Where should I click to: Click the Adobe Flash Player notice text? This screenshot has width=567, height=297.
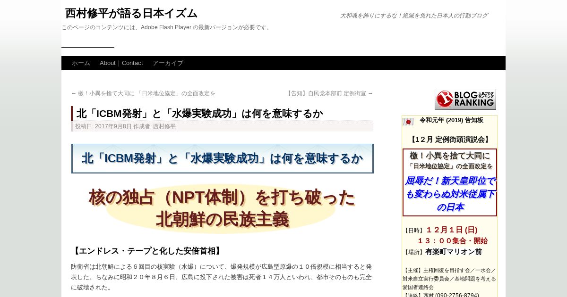167,27
